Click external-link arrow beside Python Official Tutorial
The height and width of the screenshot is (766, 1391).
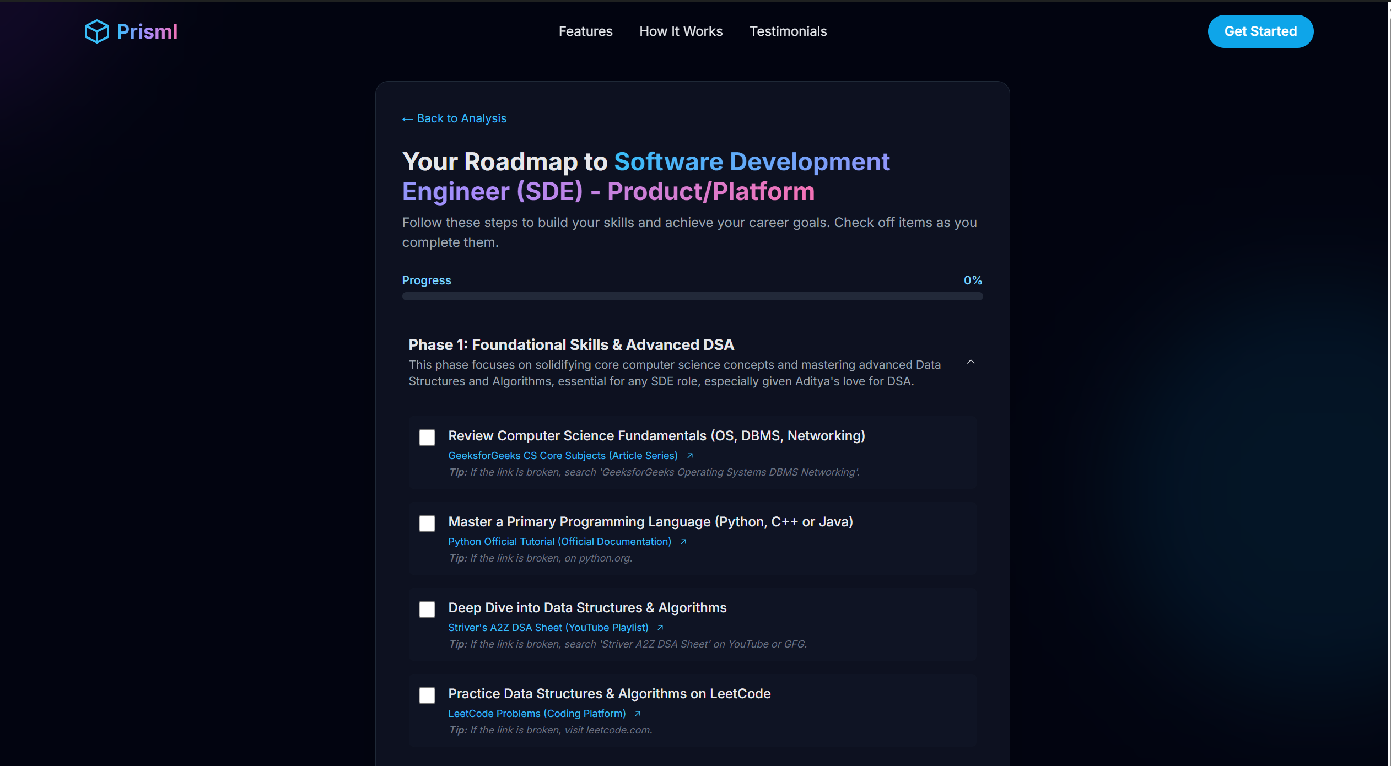coord(683,542)
